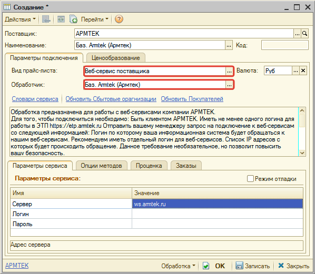Select the Пароль row name cell
The width and height of the screenshot is (315, 274).
(x=71, y=224)
